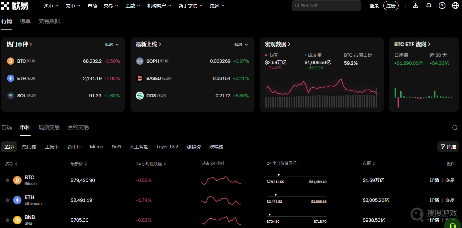Click the BTC/EUR coin icon in hot coins
This screenshot has height=228, width=462.
[x=11, y=61]
